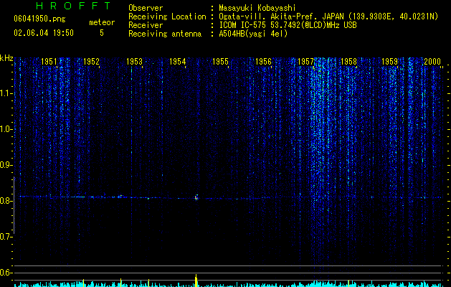This screenshot has height=287, width=451.
Task: Click the 1.1 kHz axis label
Action: (x=6, y=93)
